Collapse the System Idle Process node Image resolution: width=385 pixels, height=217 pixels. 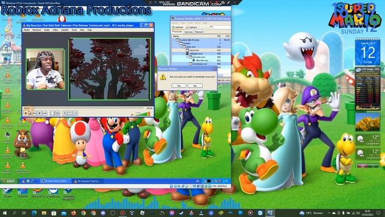[x=174, y=40]
